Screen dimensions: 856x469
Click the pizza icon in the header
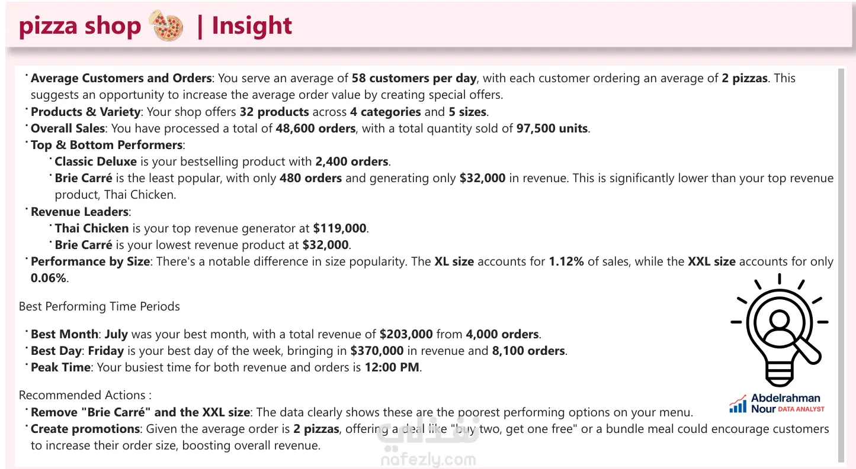coord(168,26)
